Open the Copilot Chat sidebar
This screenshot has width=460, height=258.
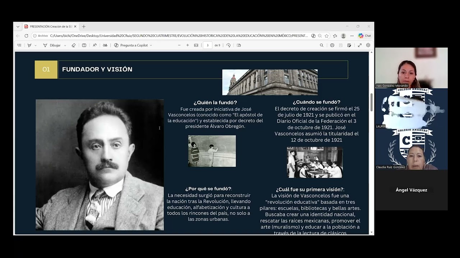pyautogui.click(x=364, y=36)
